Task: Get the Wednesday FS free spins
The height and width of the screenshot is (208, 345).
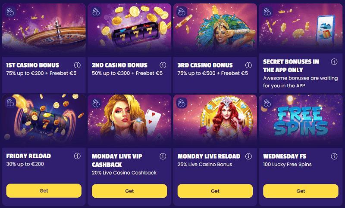Action: click(301, 191)
